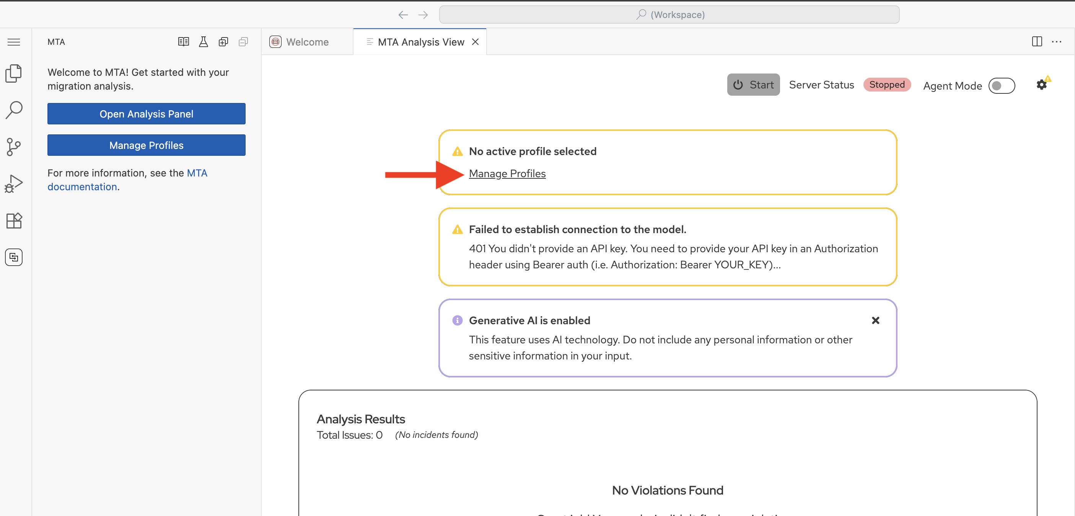Toggle Agent Mode on
The width and height of the screenshot is (1075, 516).
coord(1002,86)
